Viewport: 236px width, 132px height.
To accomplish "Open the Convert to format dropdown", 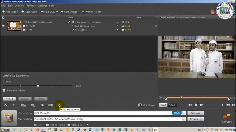I will (184, 113).
